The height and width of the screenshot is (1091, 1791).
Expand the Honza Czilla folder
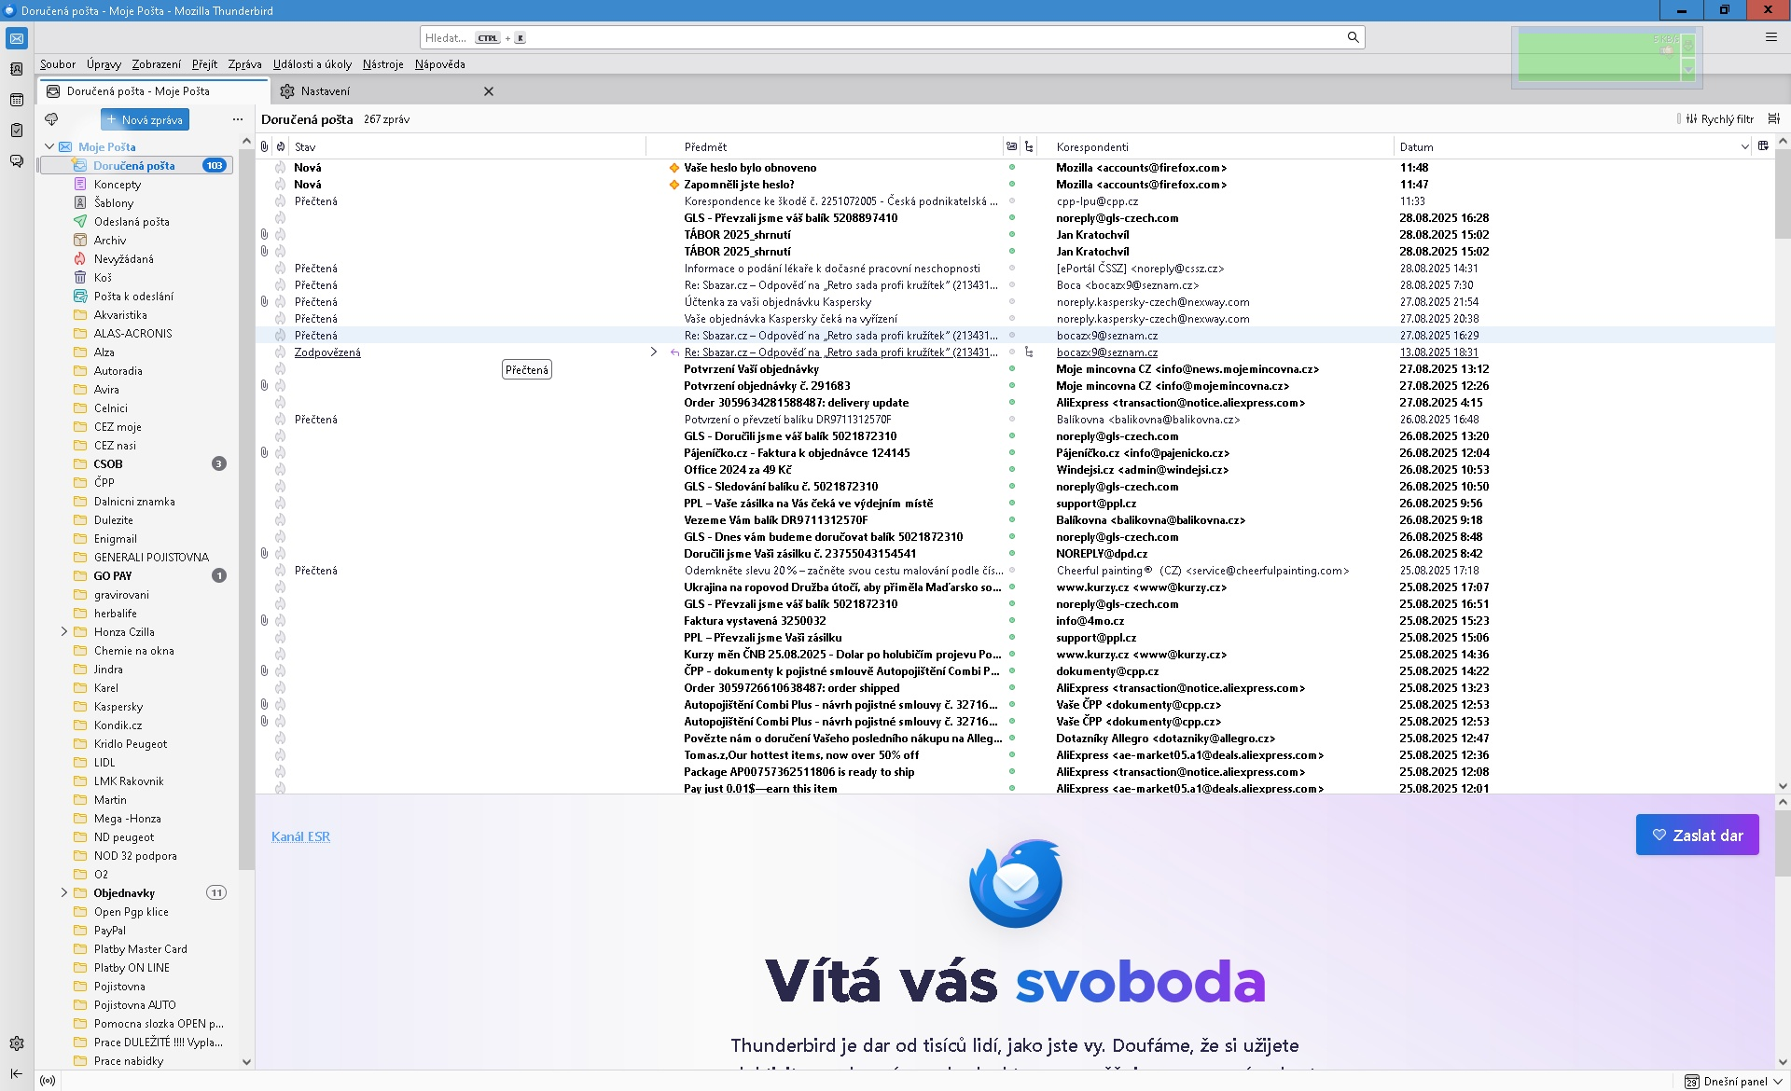[x=64, y=631]
